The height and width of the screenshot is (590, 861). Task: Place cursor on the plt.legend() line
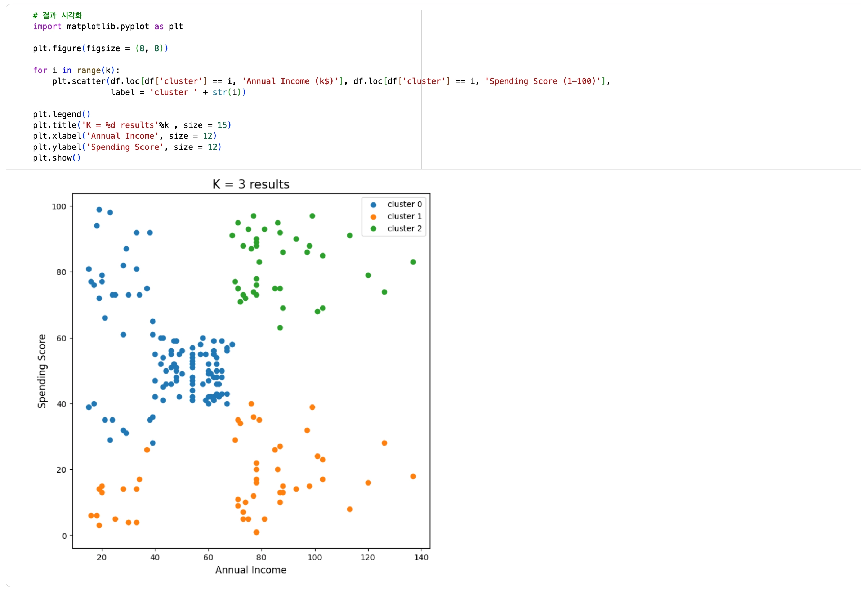tap(62, 114)
